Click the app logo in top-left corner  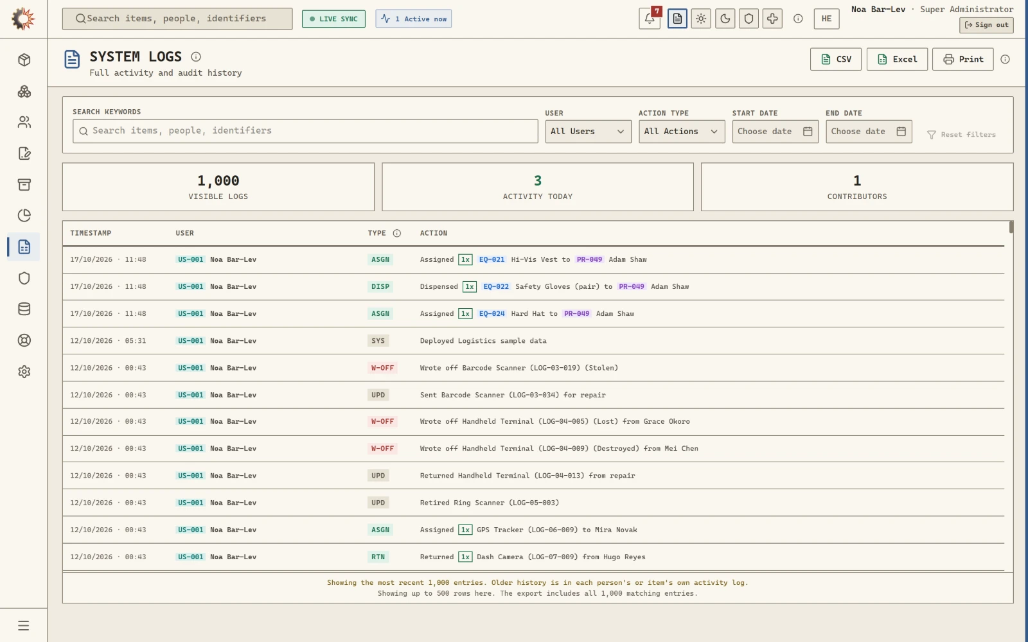point(24,19)
